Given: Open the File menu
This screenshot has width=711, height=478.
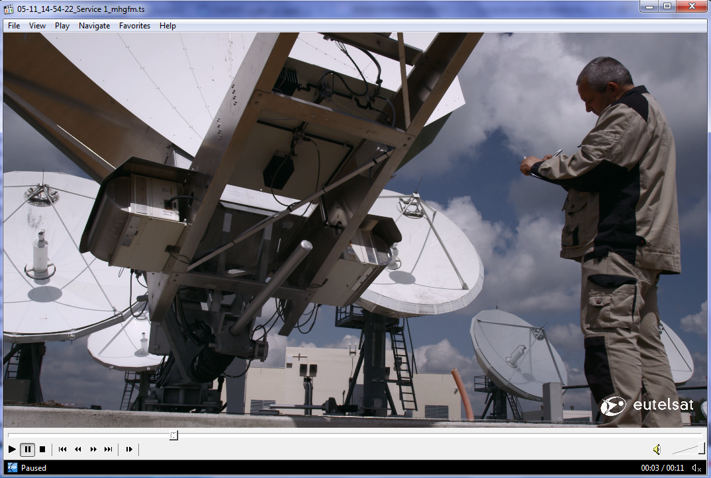Looking at the screenshot, I should click(14, 26).
